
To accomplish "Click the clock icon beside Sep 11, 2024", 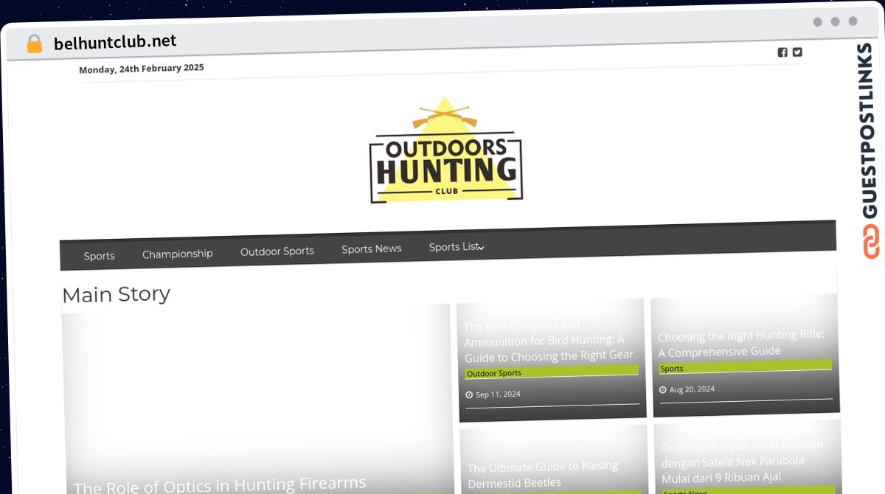I will coord(469,395).
